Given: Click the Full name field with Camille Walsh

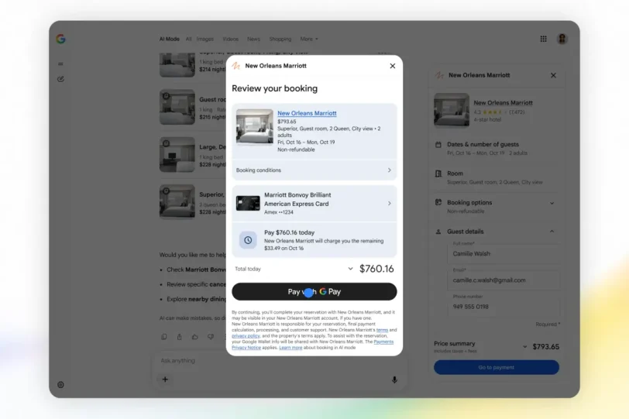Looking at the screenshot, I should tap(503, 253).
